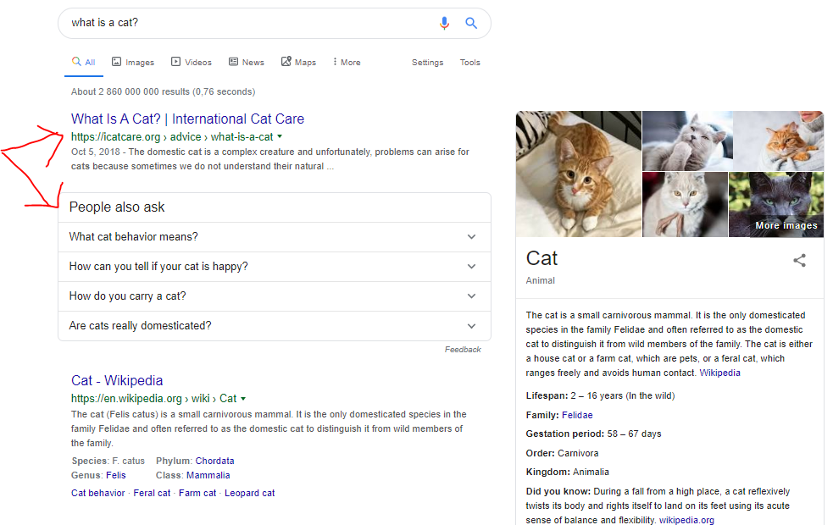Click wikipedia.org link in 'Did you know'

pos(686,520)
